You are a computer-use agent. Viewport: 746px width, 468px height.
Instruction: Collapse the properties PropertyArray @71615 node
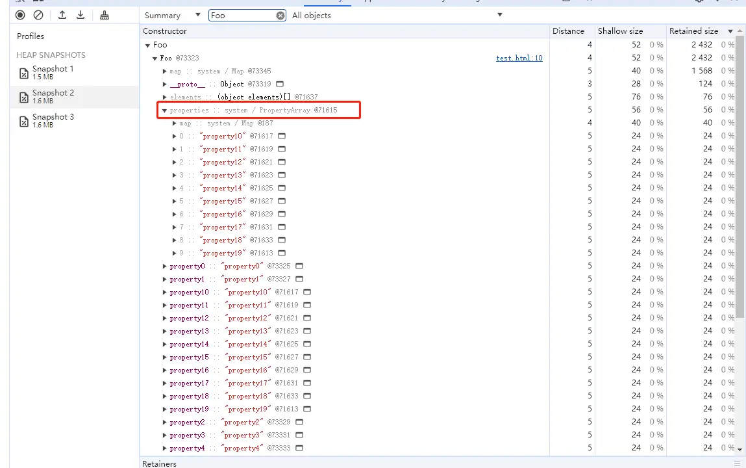(165, 110)
